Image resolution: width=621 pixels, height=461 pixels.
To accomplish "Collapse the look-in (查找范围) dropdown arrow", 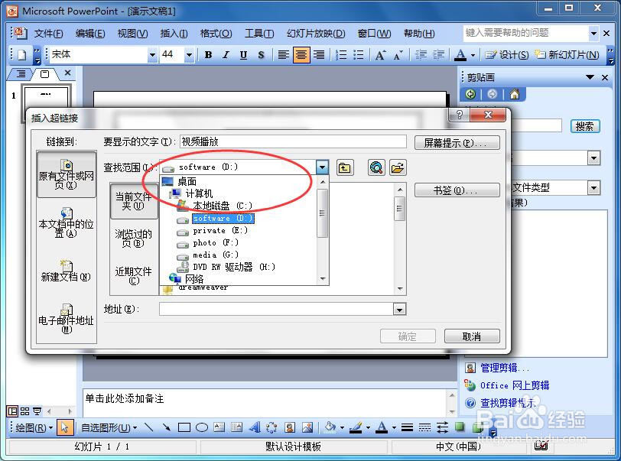I will [x=323, y=167].
